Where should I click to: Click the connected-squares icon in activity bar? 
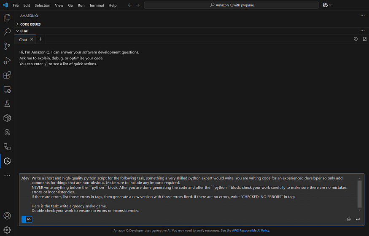point(7,147)
